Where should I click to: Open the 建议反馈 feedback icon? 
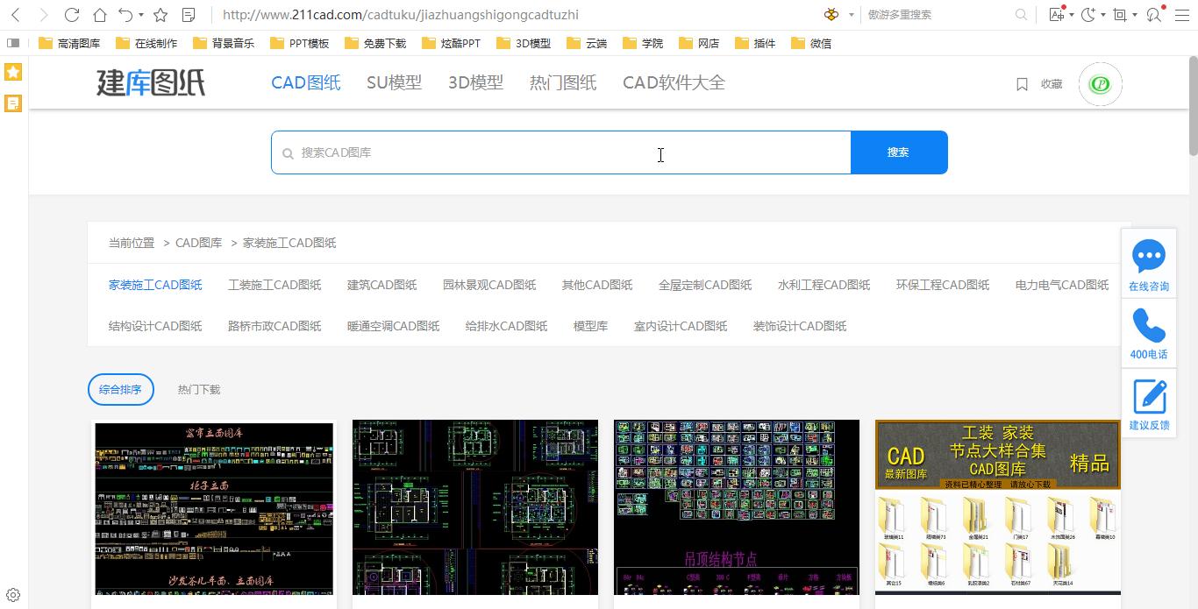click(x=1149, y=397)
